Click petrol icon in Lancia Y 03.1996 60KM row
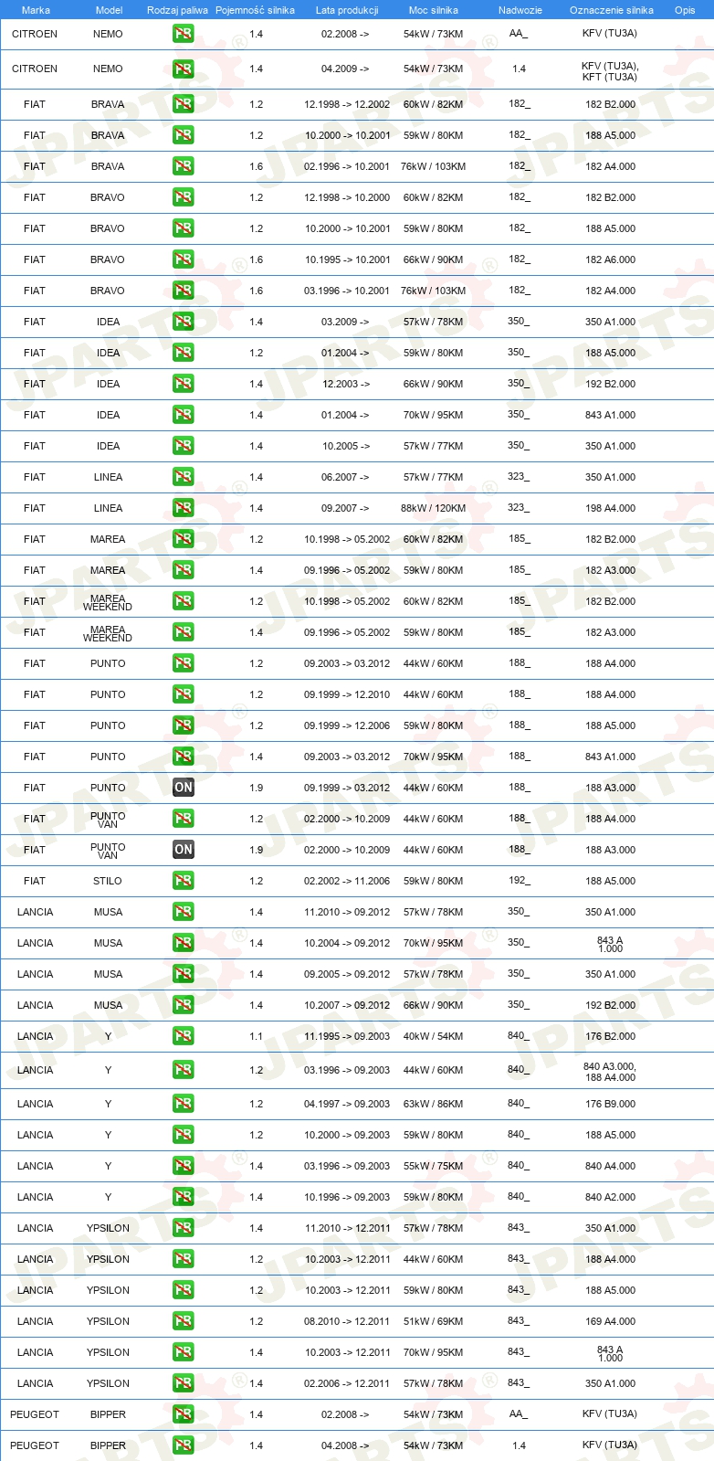This screenshot has width=714, height=1461. (x=184, y=1070)
